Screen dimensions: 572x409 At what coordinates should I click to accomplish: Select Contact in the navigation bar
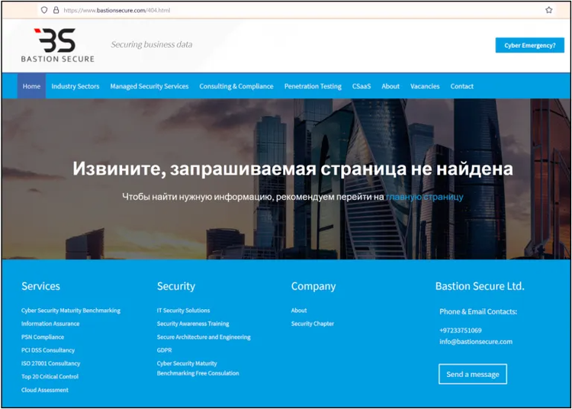point(461,86)
